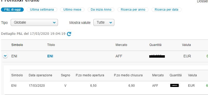
Task: Sort by Mercato column header
Action: [121, 45]
